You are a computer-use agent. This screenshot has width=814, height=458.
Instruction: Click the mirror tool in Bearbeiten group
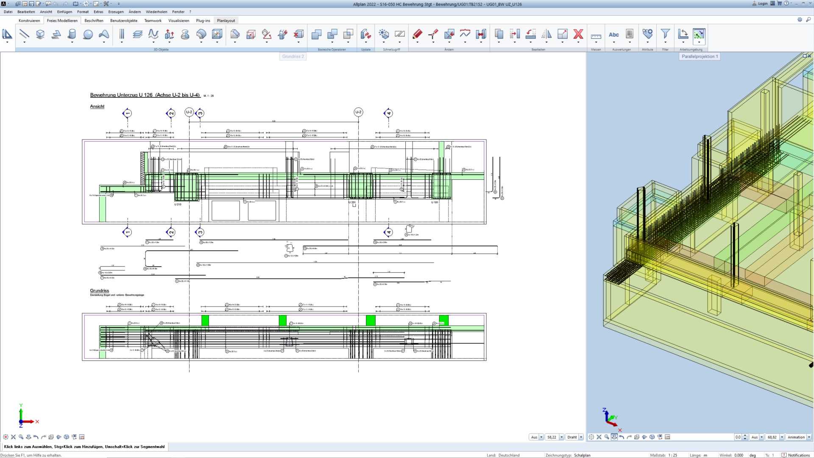tap(546, 34)
